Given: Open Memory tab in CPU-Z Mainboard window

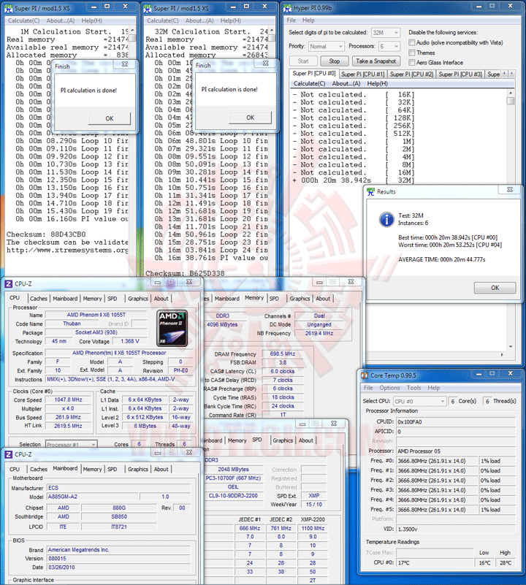Looking at the screenshot, I should tap(92, 469).
